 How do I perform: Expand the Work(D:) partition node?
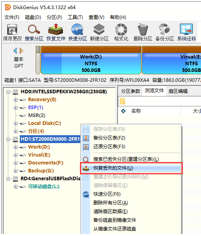[x=15, y=147]
